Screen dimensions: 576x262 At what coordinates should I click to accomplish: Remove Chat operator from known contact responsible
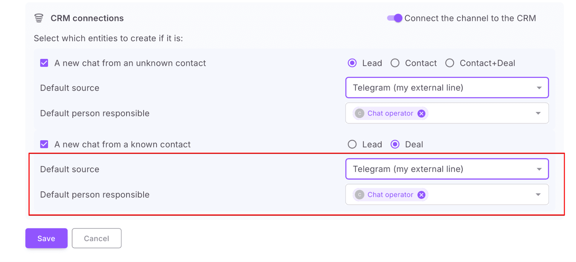(421, 195)
